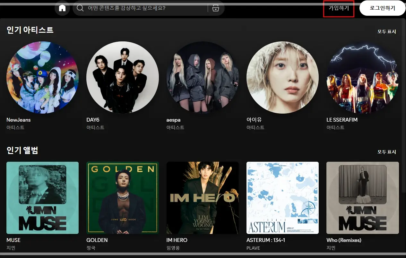
Task: Open Browse using the basket icon
Action: pyautogui.click(x=215, y=8)
